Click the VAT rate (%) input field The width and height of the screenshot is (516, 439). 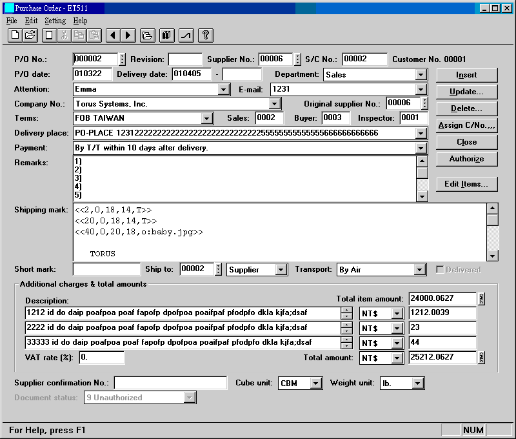[102, 358]
